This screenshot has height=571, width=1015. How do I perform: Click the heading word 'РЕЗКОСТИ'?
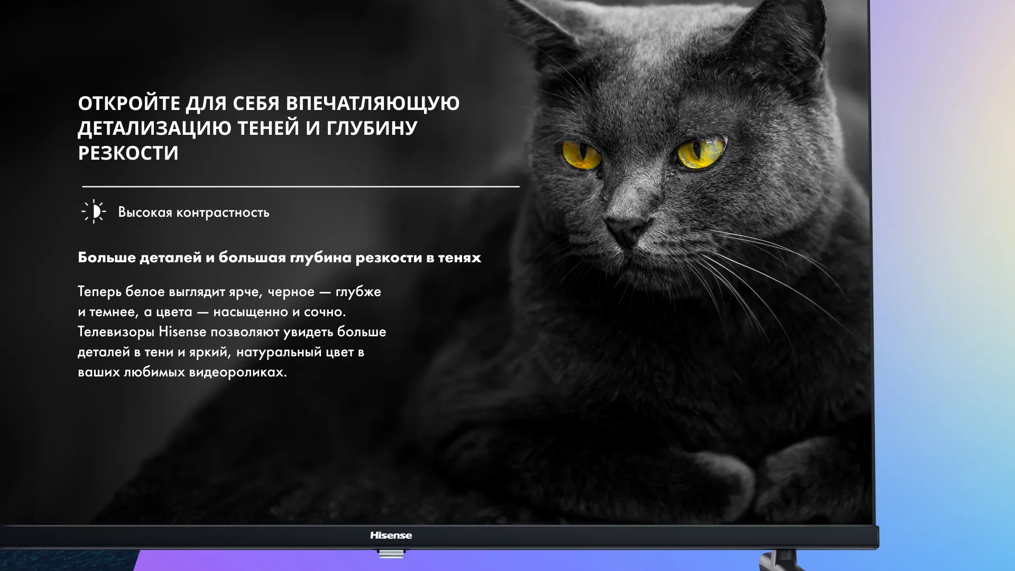click(128, 153)
